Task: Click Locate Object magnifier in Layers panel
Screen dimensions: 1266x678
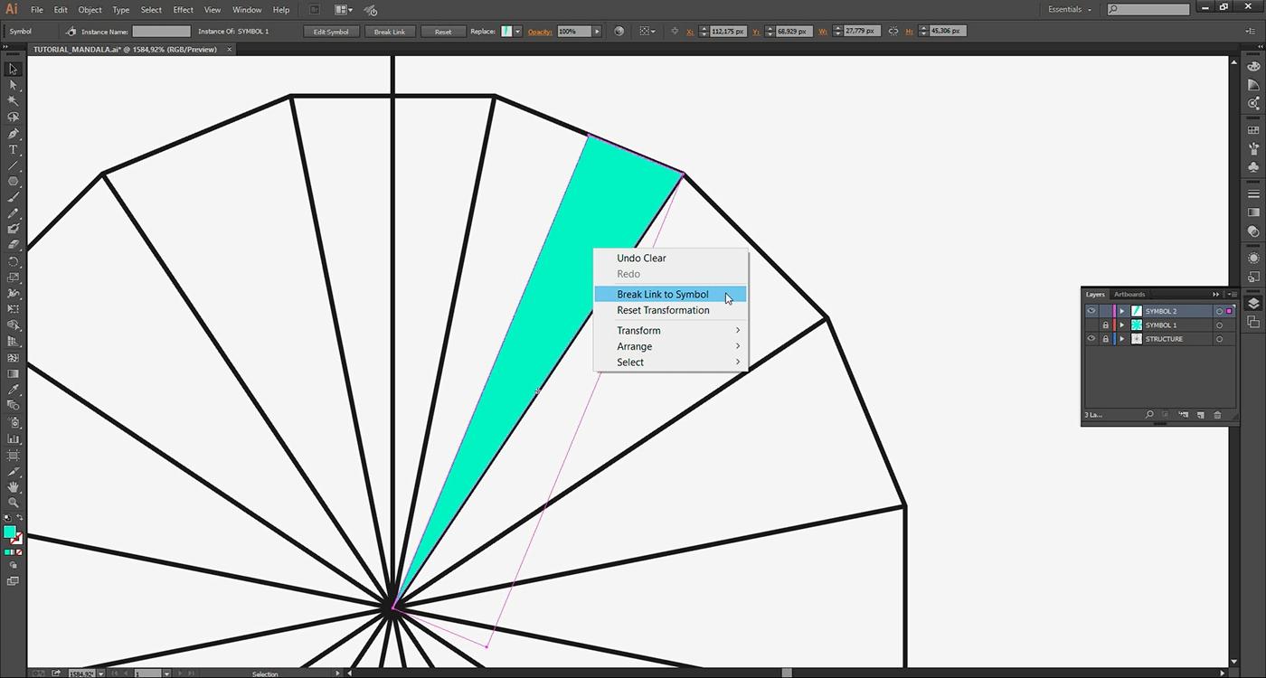Action: [1149, 415]
